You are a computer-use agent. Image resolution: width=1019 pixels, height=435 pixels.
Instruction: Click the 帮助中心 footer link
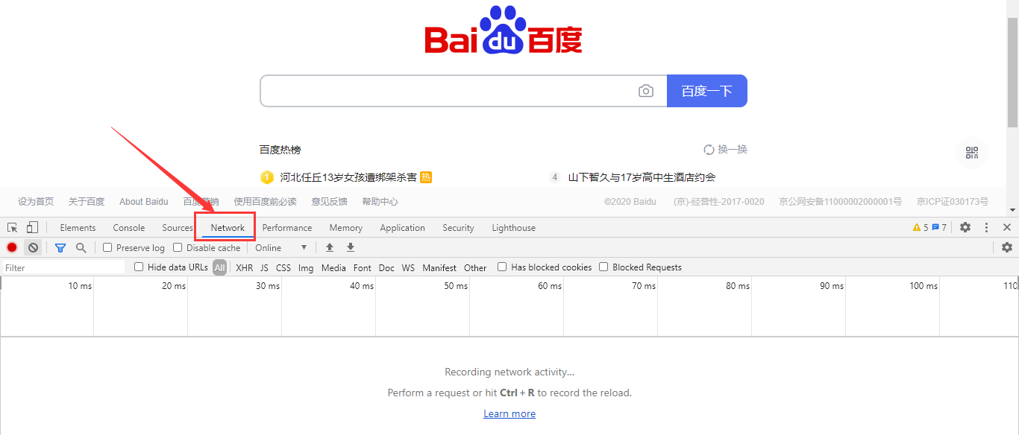click(380, 202)
